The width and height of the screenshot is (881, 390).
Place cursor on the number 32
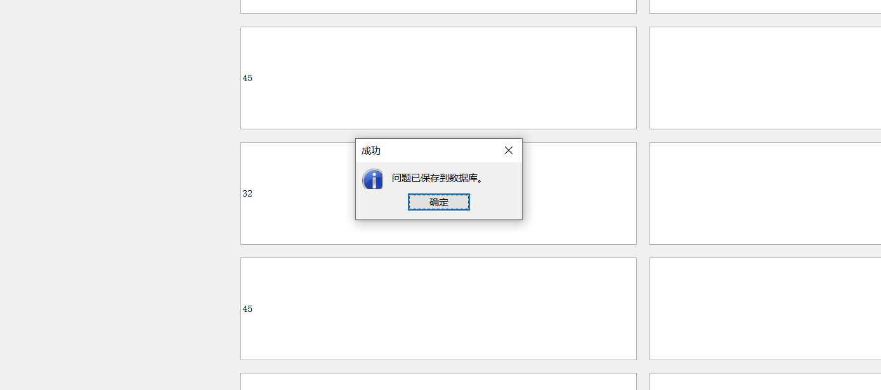click(x=247, y=194)
